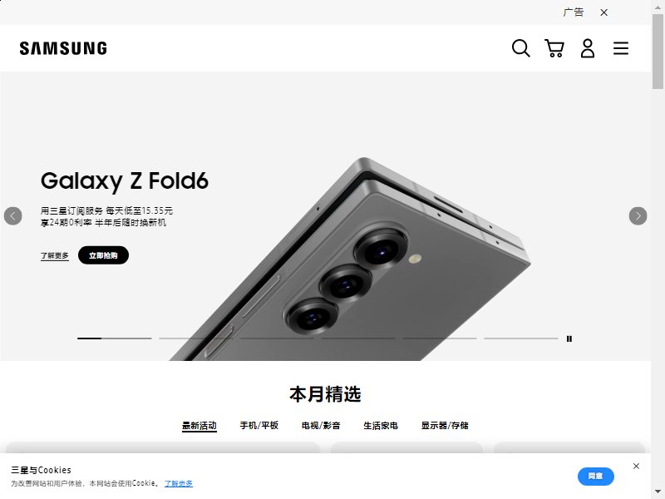The width and height of the screenshot is (665, 499).
Task: Click the 立即抢购 buy now button
Action: pos(103,255)
